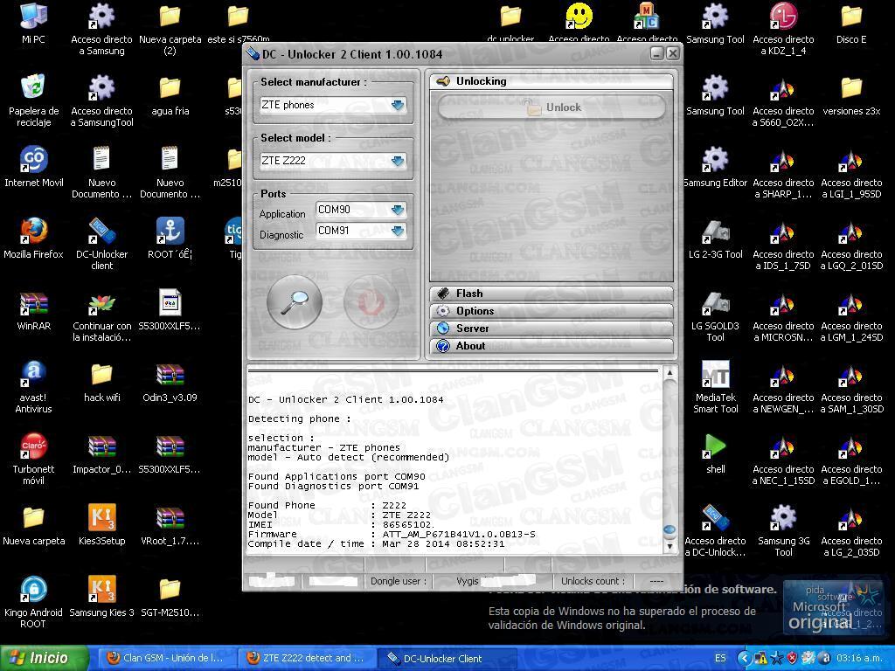This screenshot has width=895, height=671.
Task: Launch Internet Movil desktop shortcut
Action: 33,167
